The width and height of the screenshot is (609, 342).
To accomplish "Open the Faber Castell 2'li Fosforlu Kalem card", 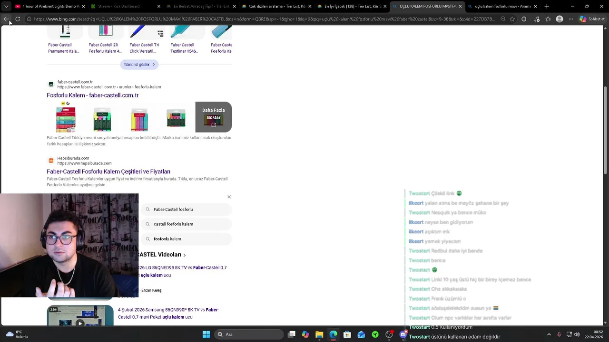I will [105, 40].
